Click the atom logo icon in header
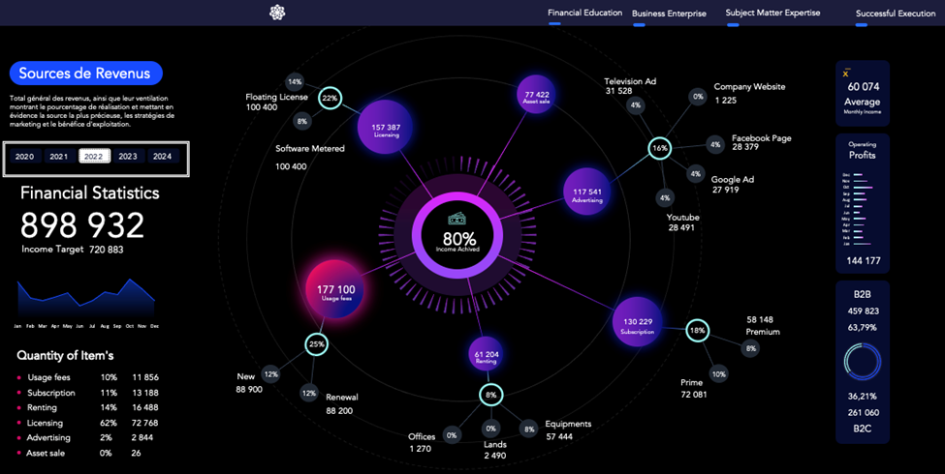The width and height of the screenshot is (945, 474). tap(278, 13)
